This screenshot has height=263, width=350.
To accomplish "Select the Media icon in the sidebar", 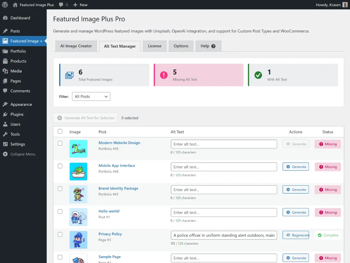I will click(5, 71).
